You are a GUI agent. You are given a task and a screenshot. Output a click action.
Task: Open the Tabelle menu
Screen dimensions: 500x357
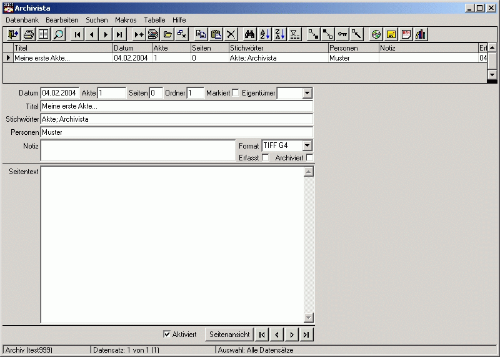[x=154, y=20]
